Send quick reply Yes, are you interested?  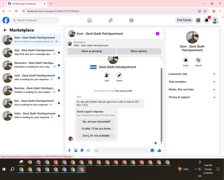click(x=96, y=122)
